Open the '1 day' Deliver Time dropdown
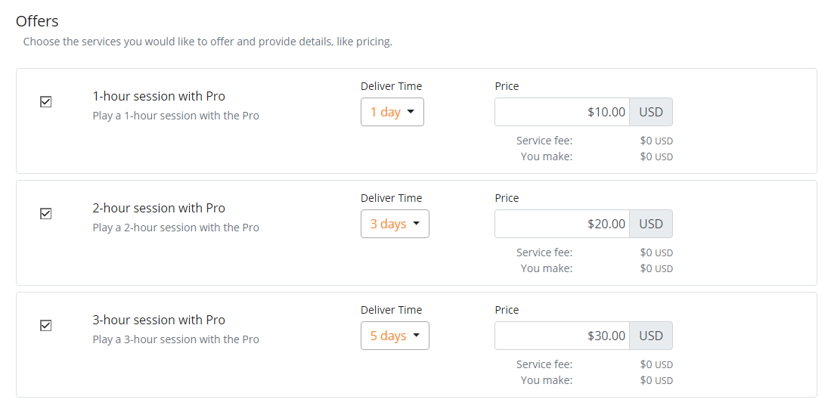The image size is (834, 415). (392, 112)
